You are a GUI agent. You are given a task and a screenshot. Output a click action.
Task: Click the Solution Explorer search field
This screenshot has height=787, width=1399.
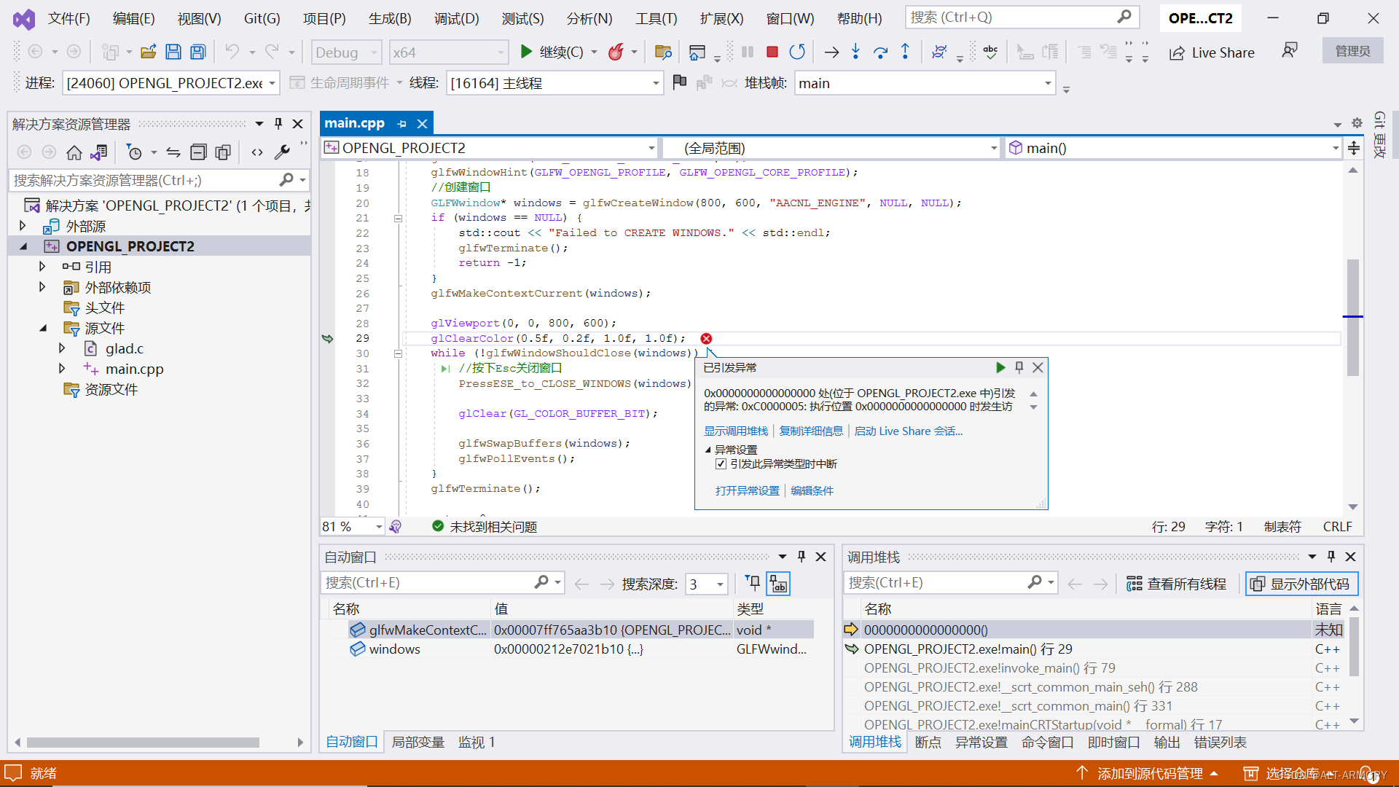(x=146, y=180)
